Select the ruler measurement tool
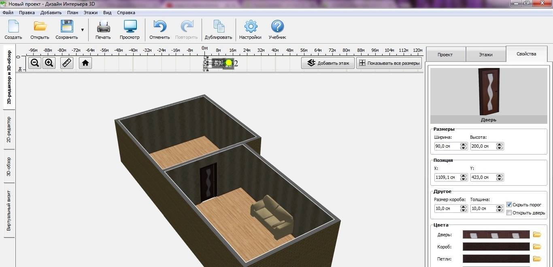This screenshot has height=267, width=553. (x=67, y=63)
